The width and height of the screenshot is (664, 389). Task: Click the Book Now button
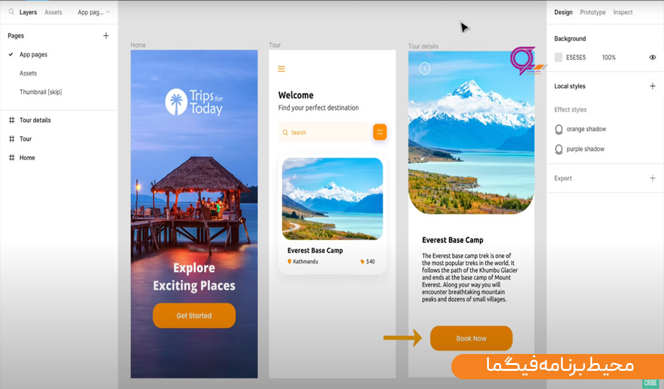(x=471, y=338)
